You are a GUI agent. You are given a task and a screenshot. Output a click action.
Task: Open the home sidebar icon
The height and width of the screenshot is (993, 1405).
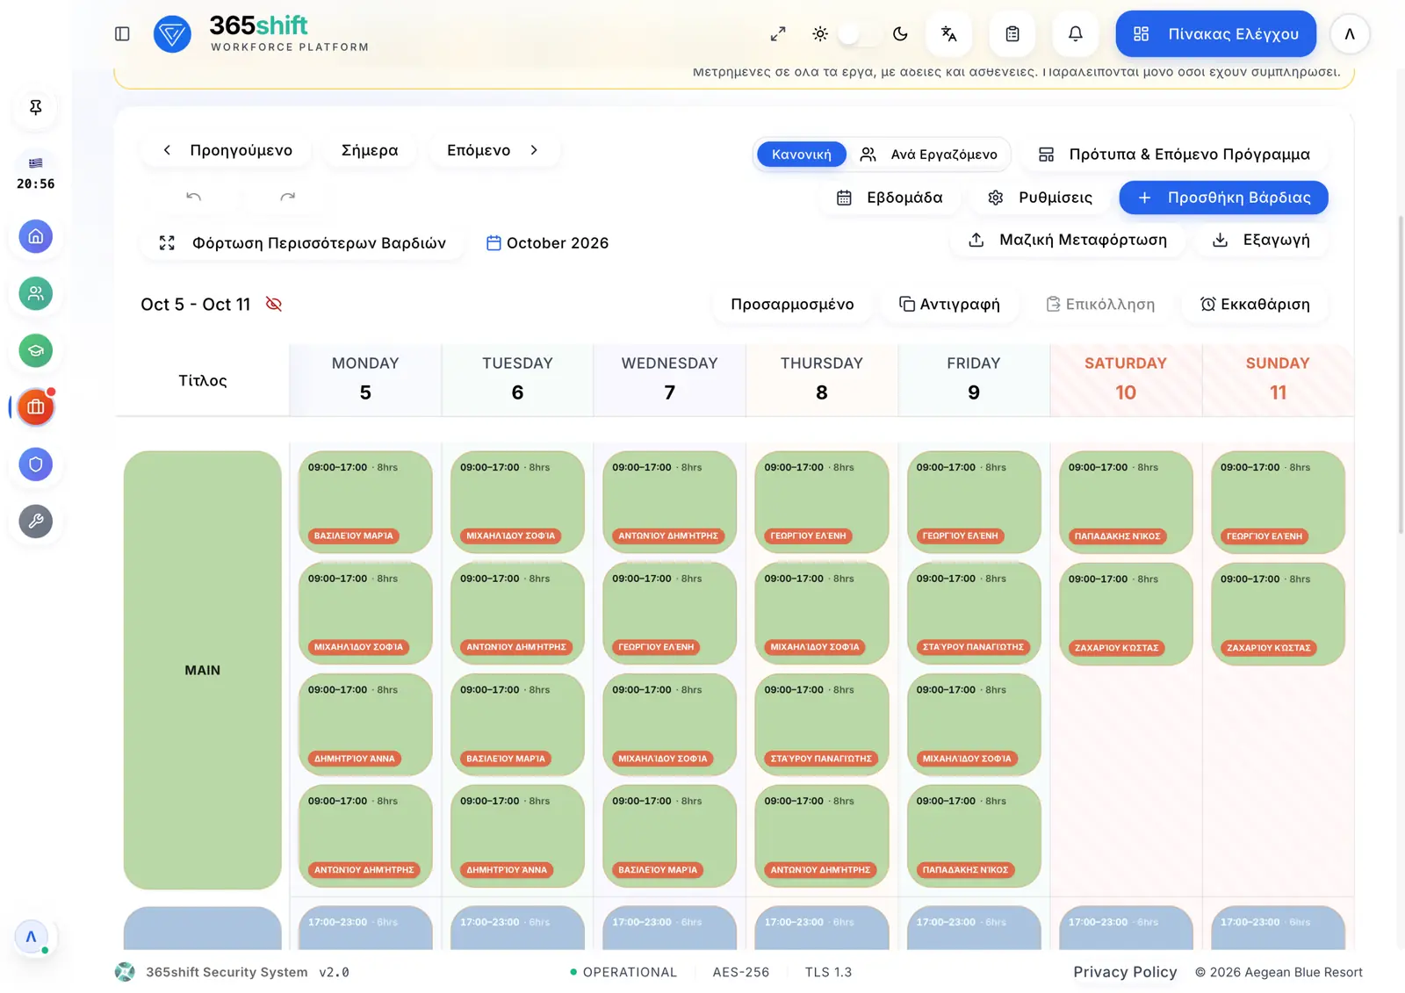tap(36, 236)
